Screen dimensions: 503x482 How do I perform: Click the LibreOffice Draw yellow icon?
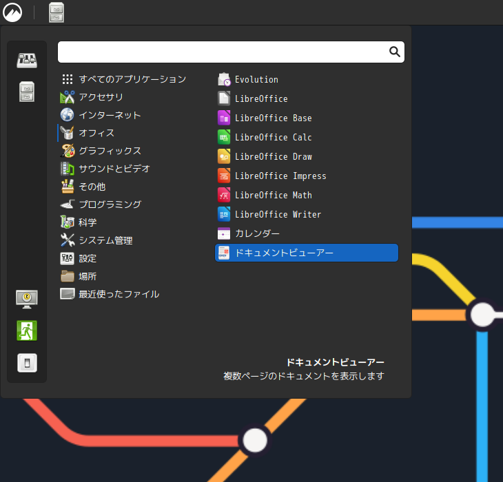point(224,156)
